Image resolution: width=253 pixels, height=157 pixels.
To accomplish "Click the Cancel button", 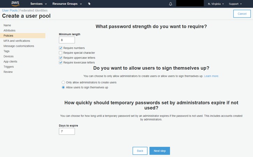I will click(x=242, y=14).
